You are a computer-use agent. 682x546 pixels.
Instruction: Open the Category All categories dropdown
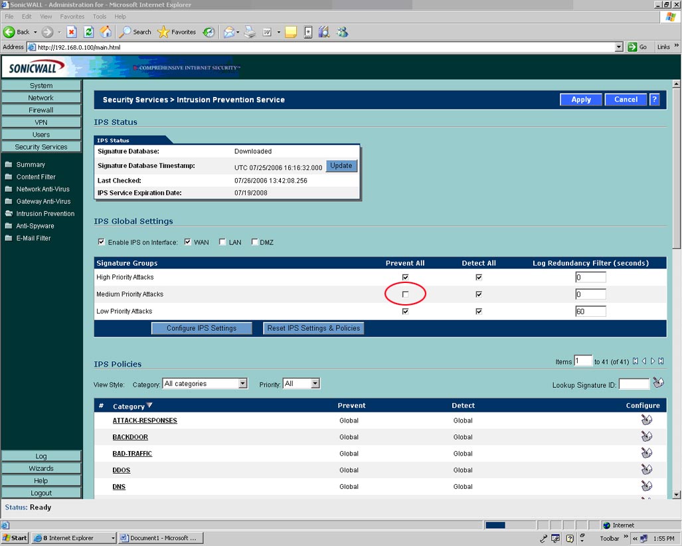point(205,383)
